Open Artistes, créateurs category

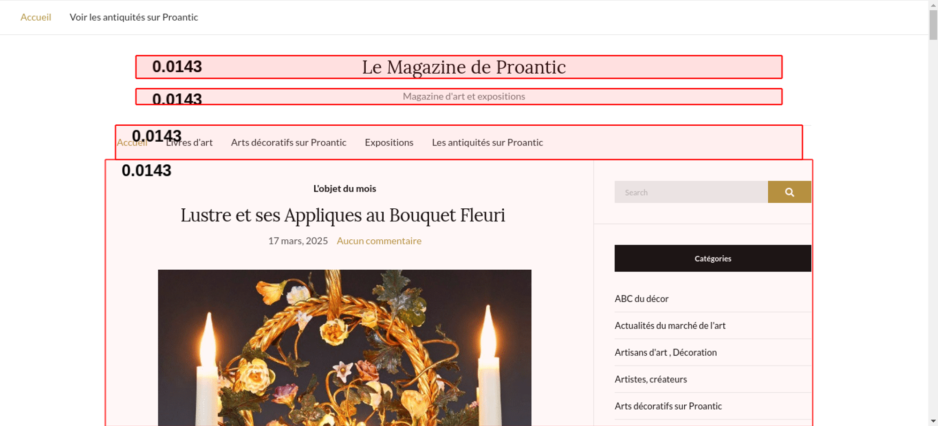coord(651,379)
